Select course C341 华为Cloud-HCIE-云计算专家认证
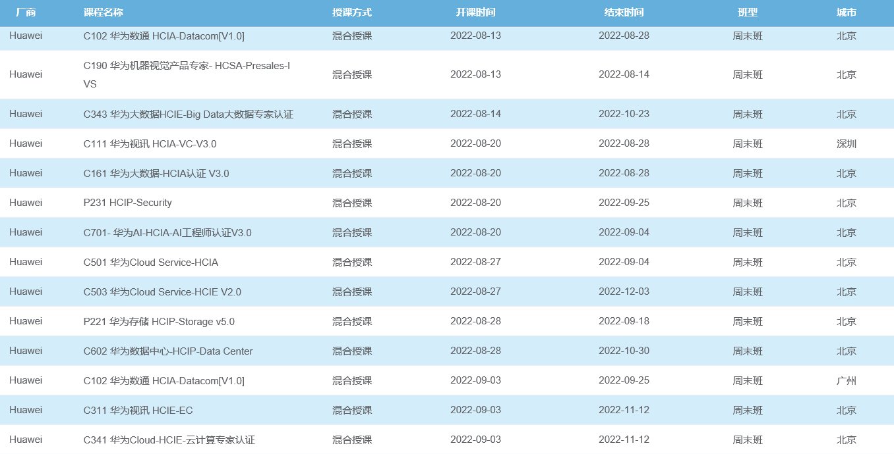 point(169,440)
